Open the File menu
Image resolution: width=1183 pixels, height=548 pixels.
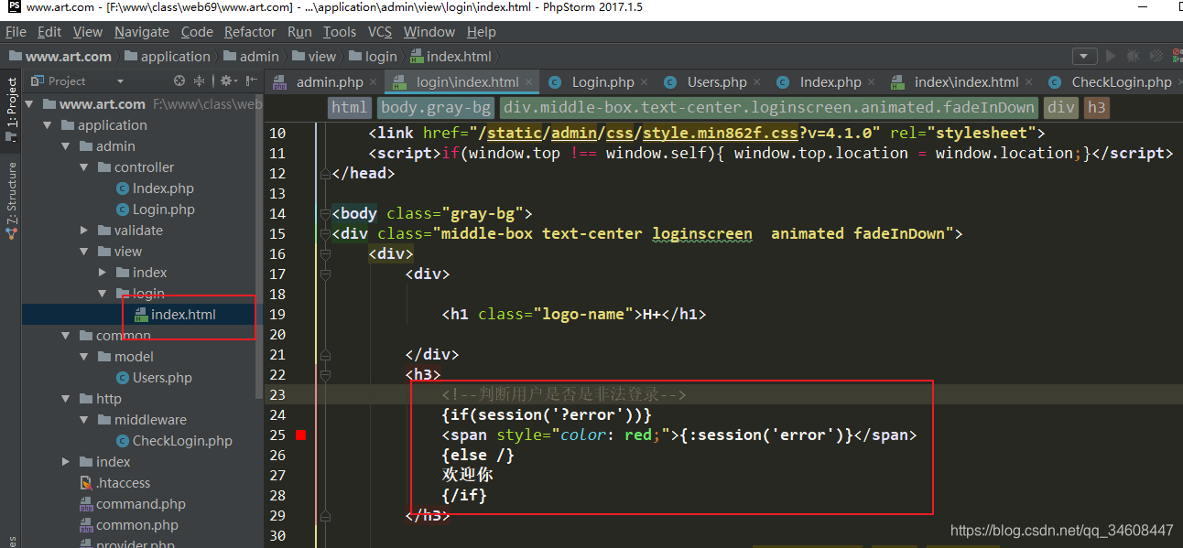16,32
